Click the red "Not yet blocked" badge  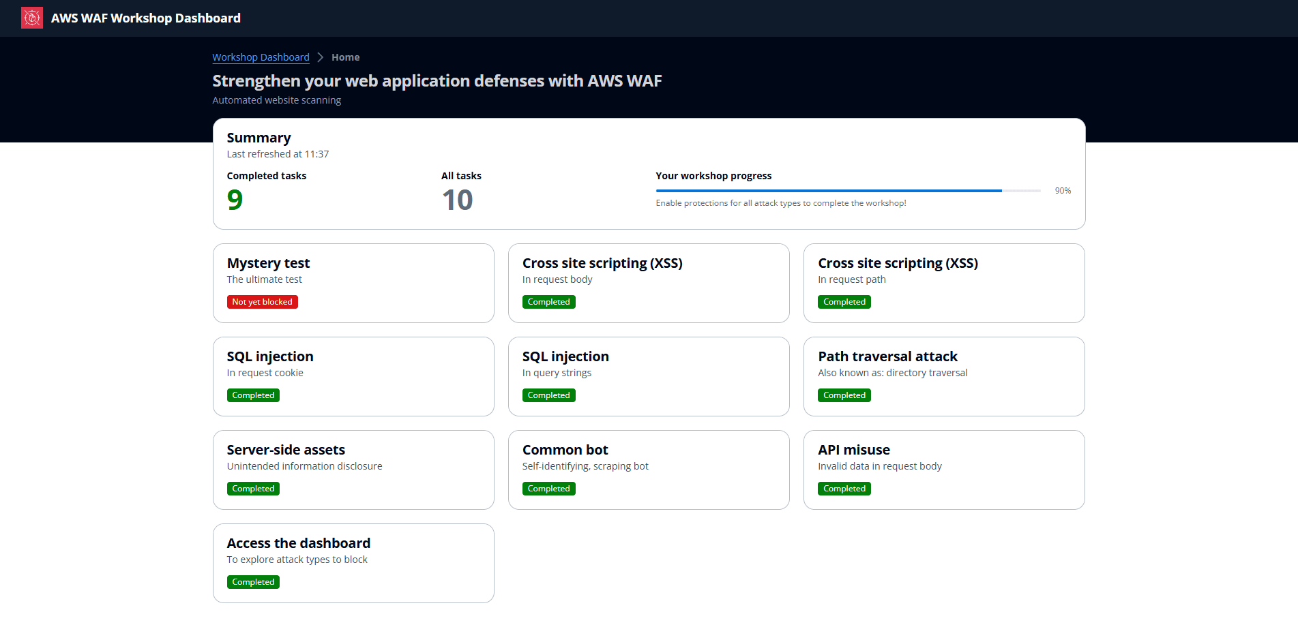pos(263,302)
